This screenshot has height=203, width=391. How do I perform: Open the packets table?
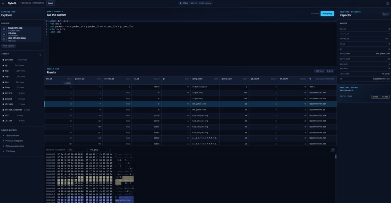coord(22,60)
